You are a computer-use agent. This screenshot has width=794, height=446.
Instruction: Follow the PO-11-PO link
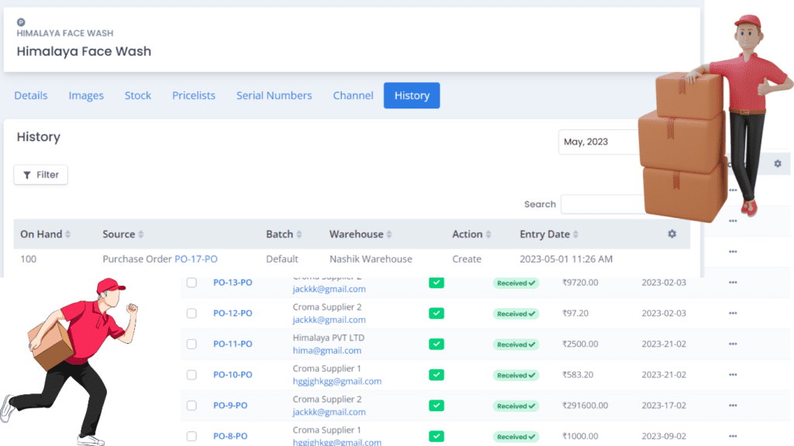click(233, 345)
